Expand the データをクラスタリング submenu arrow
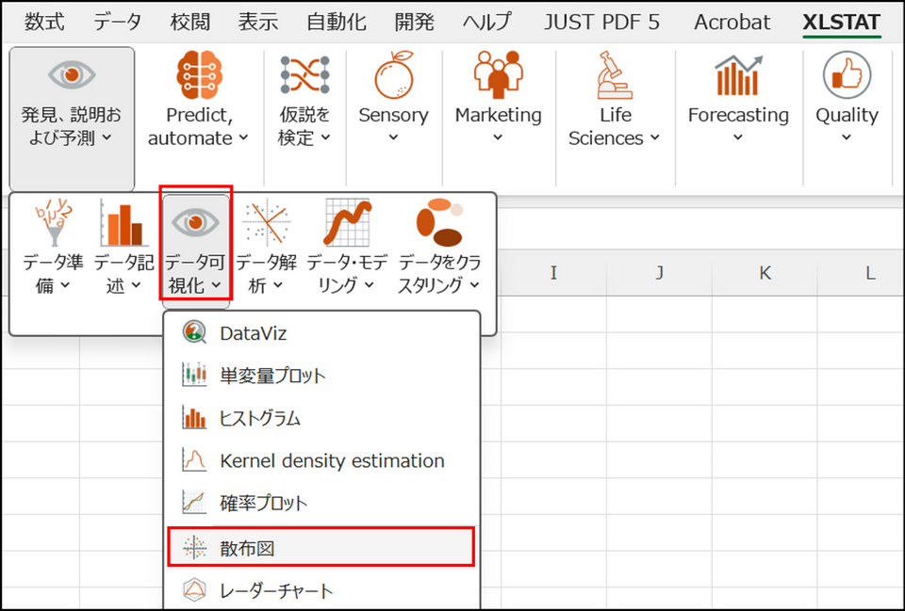This screenshot has height=611, width=905. [474, 285]
